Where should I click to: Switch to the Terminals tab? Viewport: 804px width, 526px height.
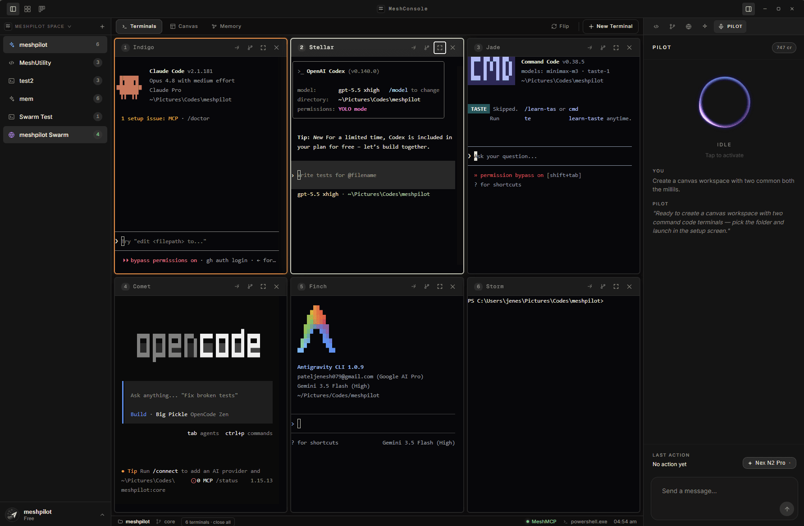pyautogui.click(x=139, y=27)
